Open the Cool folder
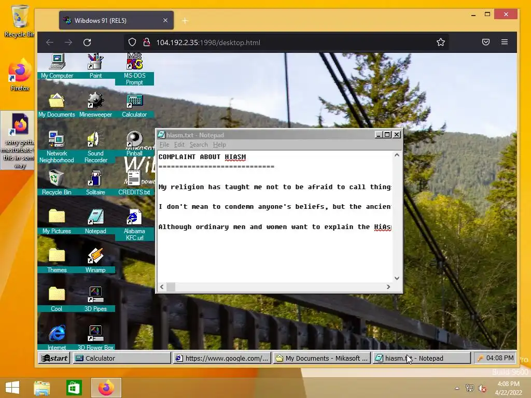Viewport: 531px width, 398px height. click(x=57, y=300)
